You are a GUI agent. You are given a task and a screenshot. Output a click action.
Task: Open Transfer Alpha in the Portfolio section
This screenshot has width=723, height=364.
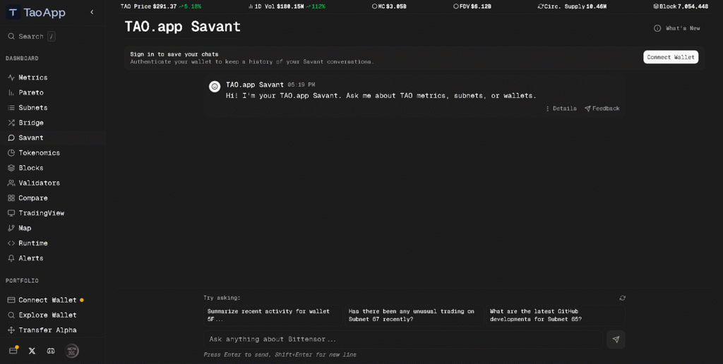(47, 330)
